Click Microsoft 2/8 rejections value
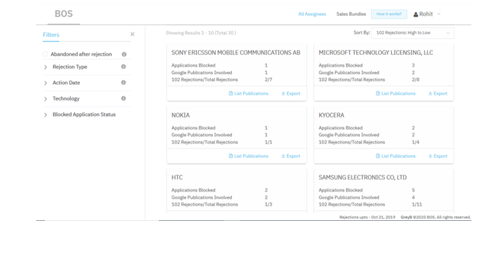Screen dimensions: 504x254 coord(416,80)
